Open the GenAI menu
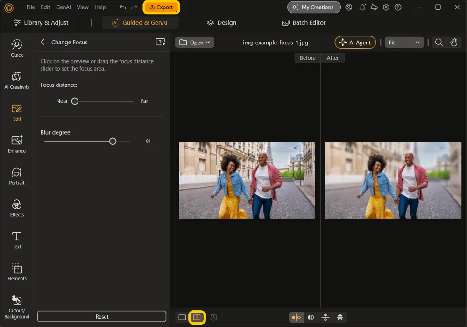The width and height of the screenshot is (467, 327). coord(63,7)
